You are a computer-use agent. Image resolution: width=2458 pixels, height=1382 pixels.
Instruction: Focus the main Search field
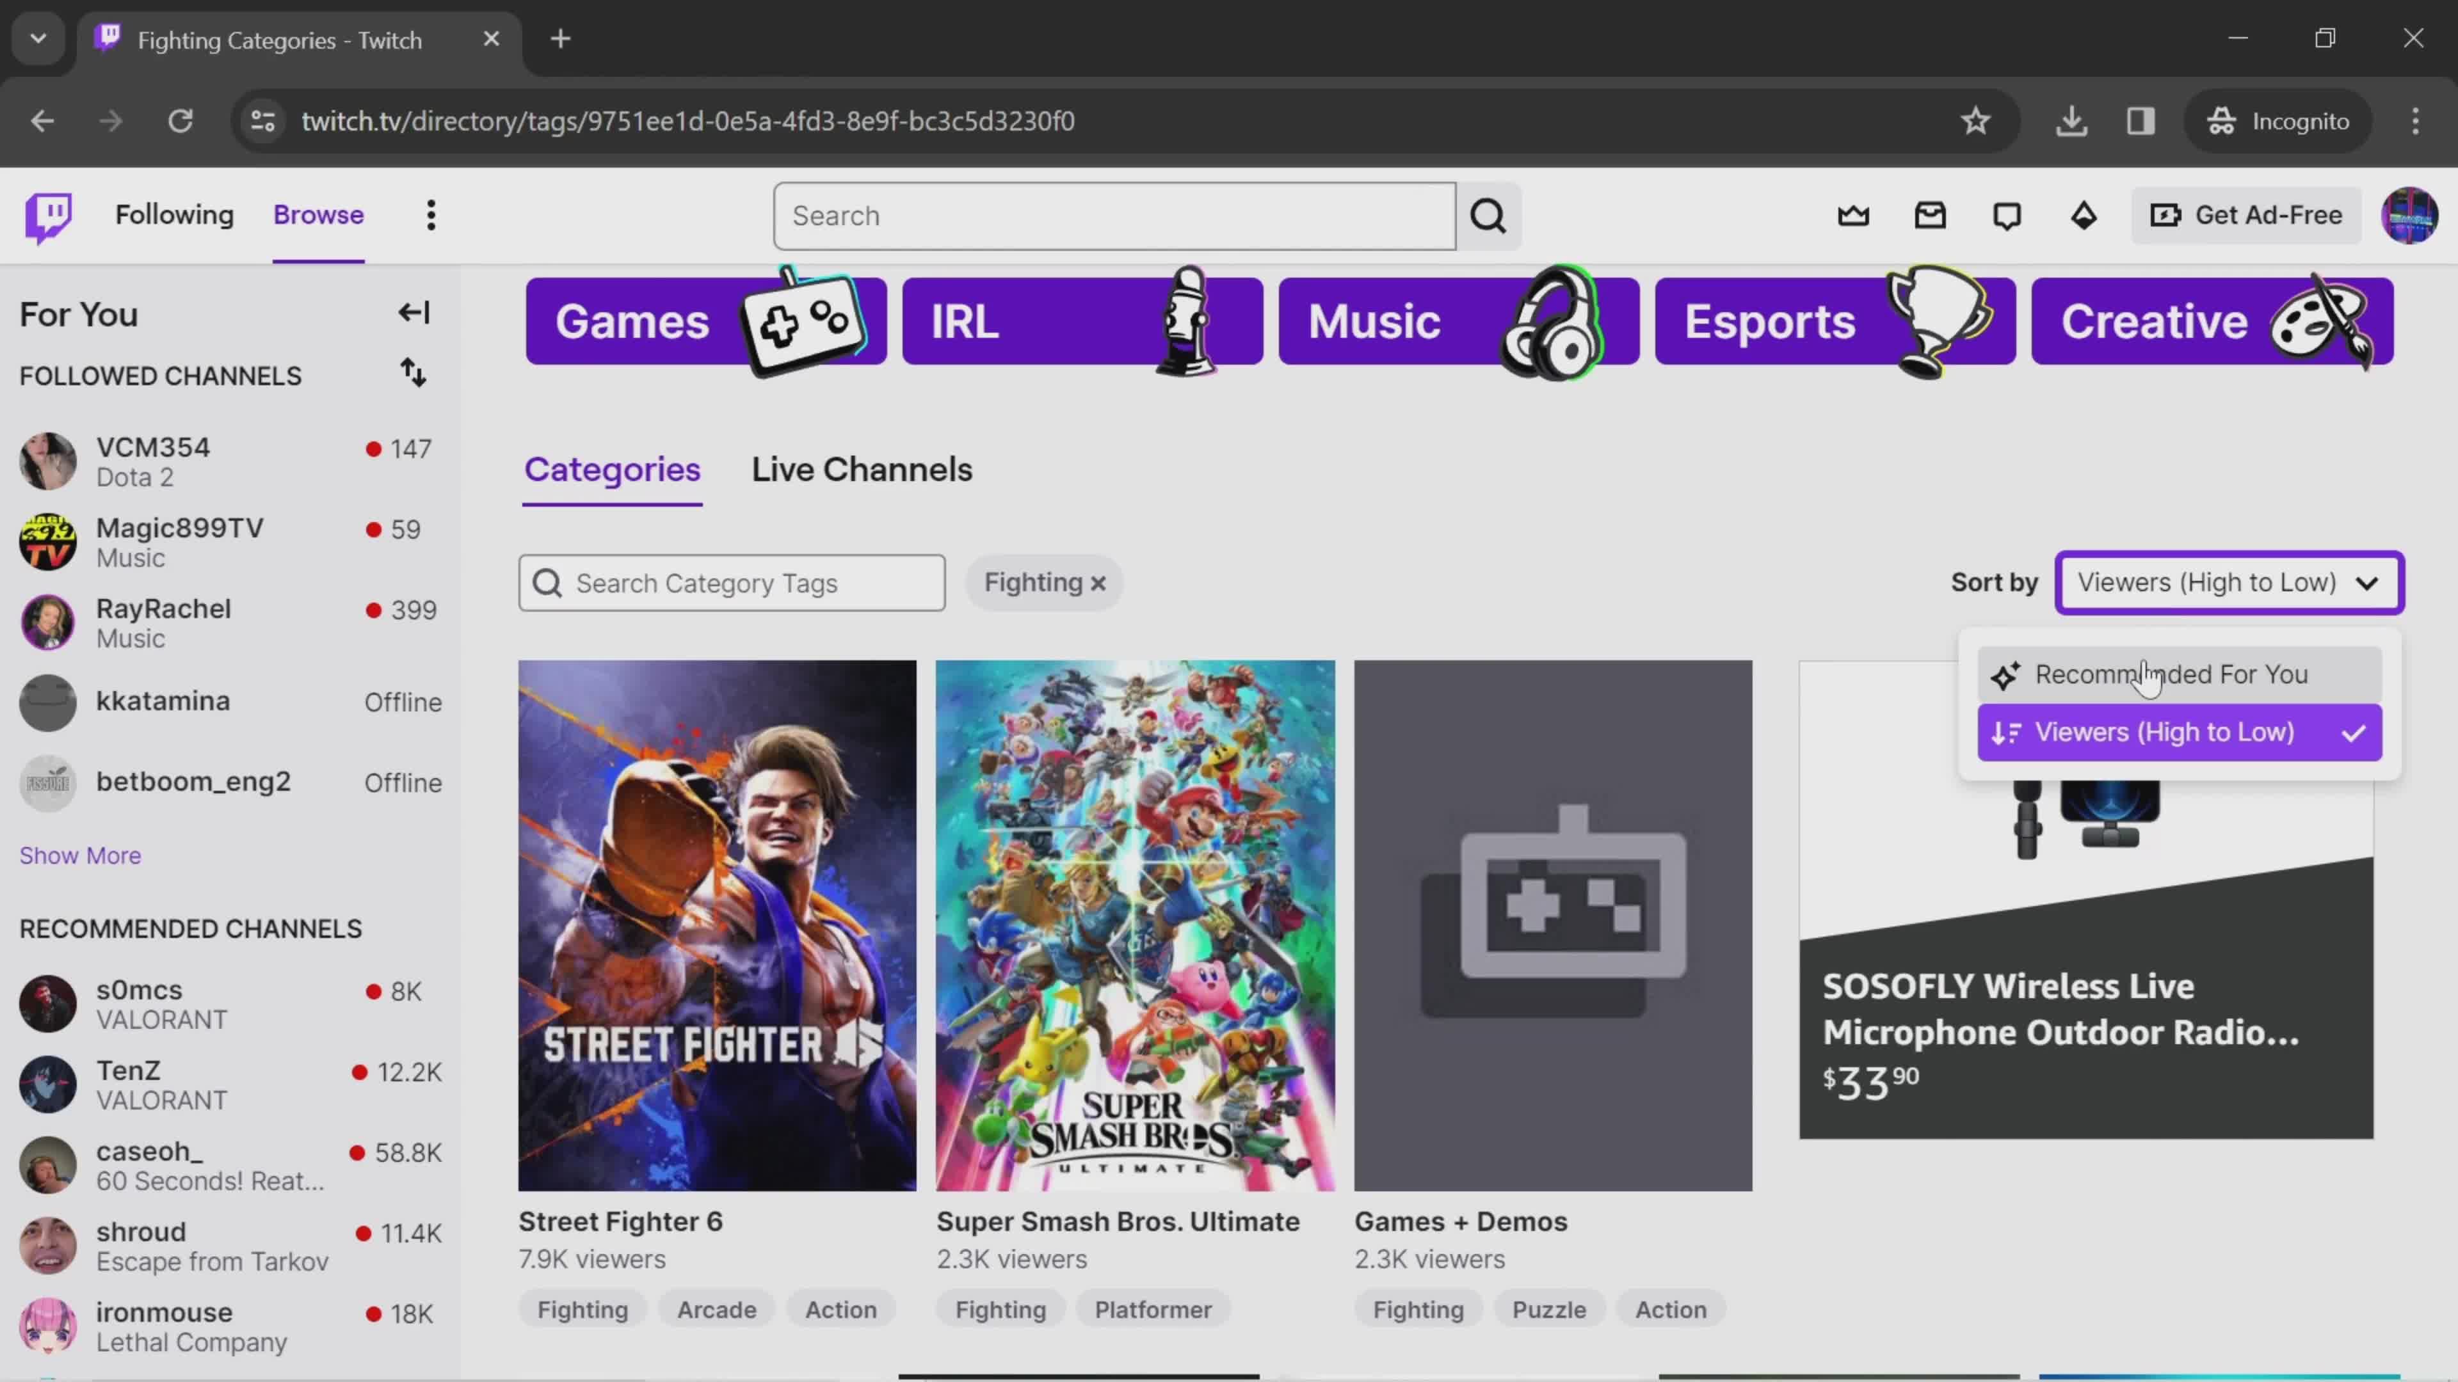pyautogui.click(x=1114, y=216)
